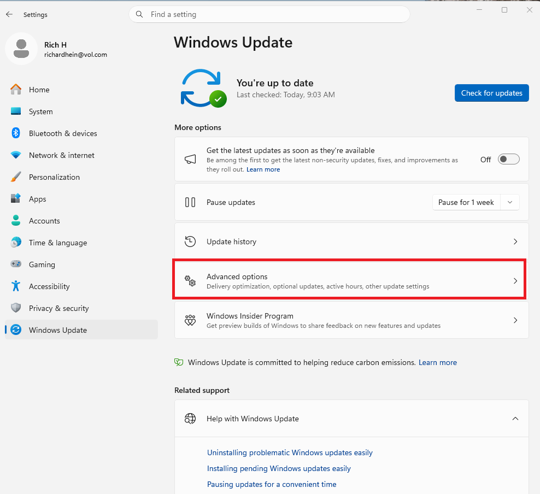Click the Help globe icon
Screen dimensions: 540x494
click(x=190, y=419)
